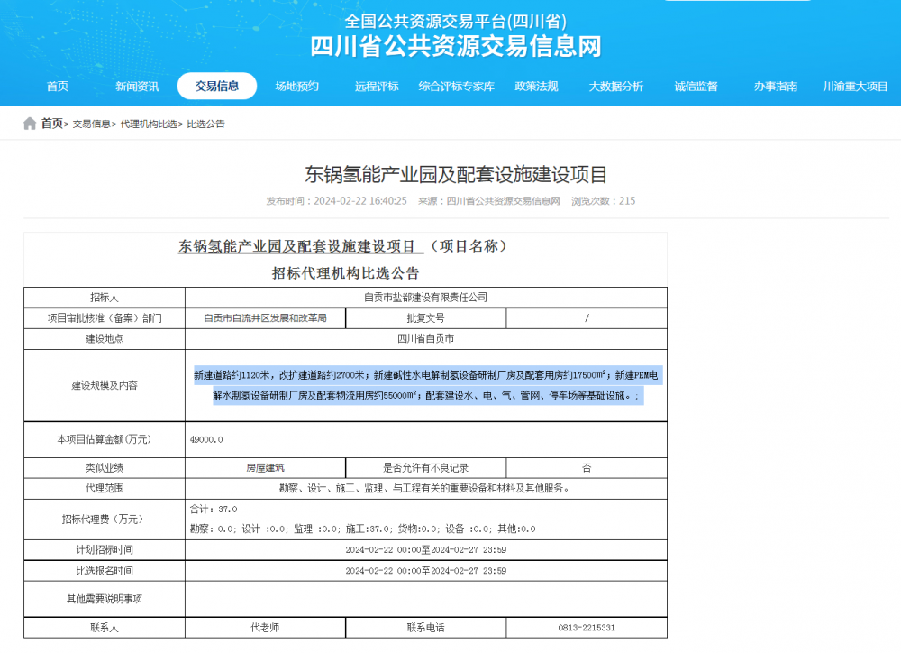The width and height of the screenshot is (901, 653).
Task: Click the 其他需要说明事项 label cell
Action: 105,599
